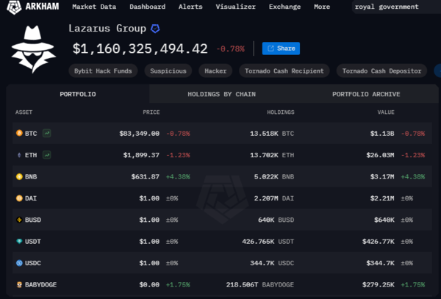Open the BTC chart icon

pos(47,133)
